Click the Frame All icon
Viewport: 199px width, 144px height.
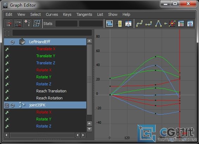[x=110, y=24]
